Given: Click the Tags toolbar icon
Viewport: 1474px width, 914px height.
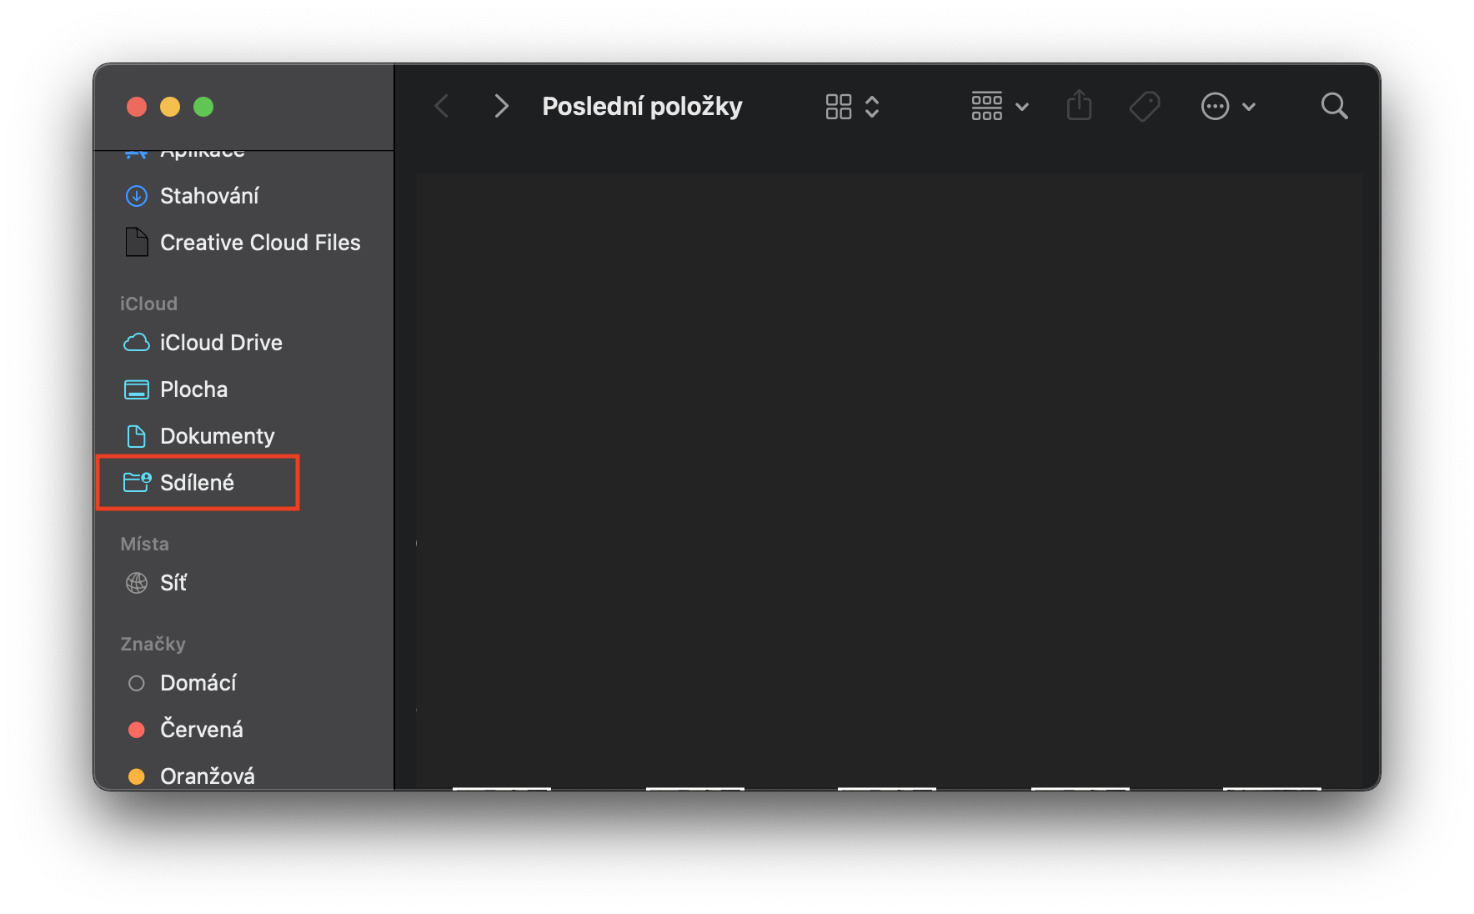Looking at the screenshot, I should tap(1145, 107).
